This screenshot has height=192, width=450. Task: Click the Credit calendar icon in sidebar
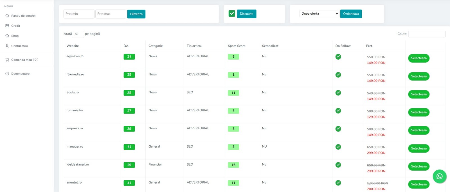pos(7,26)
